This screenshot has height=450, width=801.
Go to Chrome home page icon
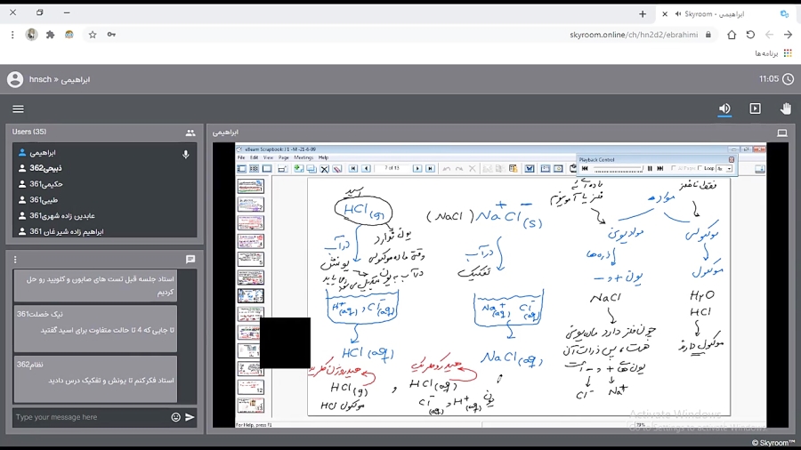pos(732,35)
